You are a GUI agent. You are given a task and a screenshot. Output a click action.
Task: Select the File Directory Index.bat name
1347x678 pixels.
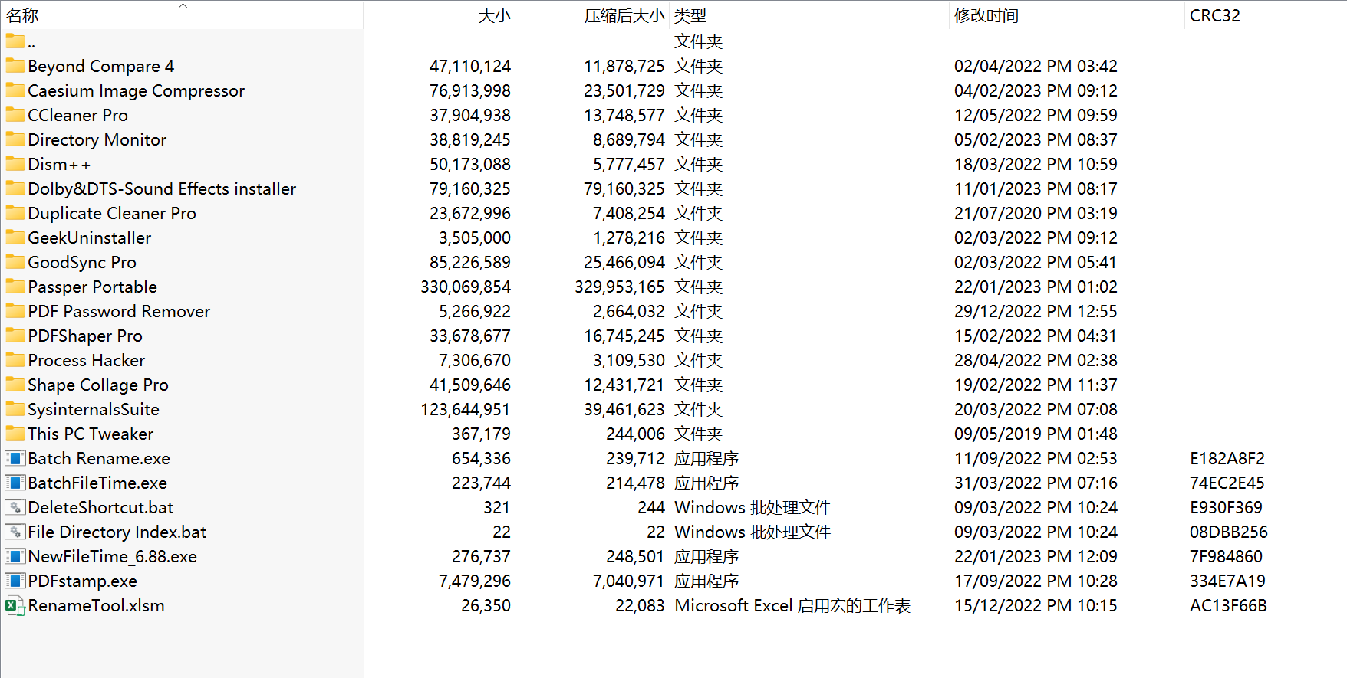pyautogui.click(x=117, y=532)
